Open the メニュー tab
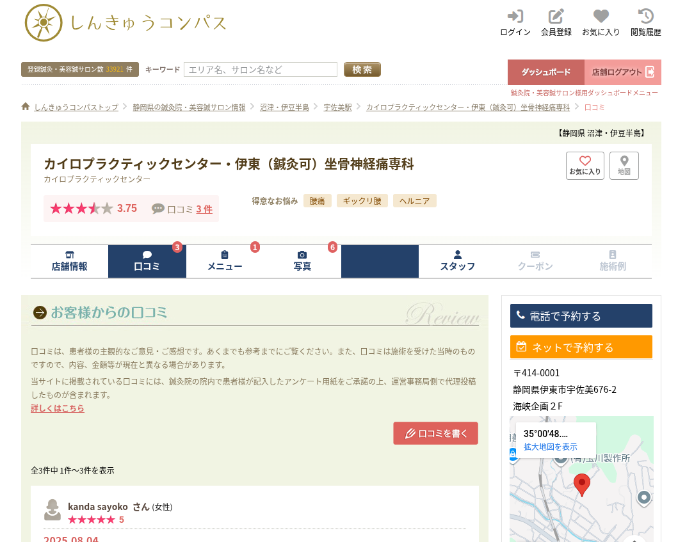This screenshot has width=678, height=542. (x=225, y=261)
